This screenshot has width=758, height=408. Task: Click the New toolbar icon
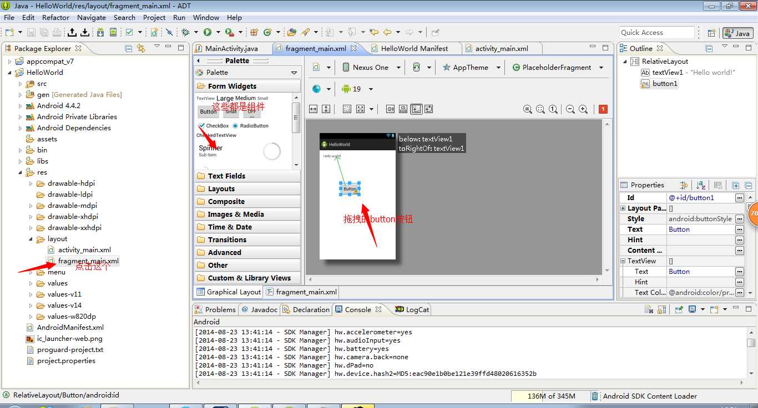(9, 32)
